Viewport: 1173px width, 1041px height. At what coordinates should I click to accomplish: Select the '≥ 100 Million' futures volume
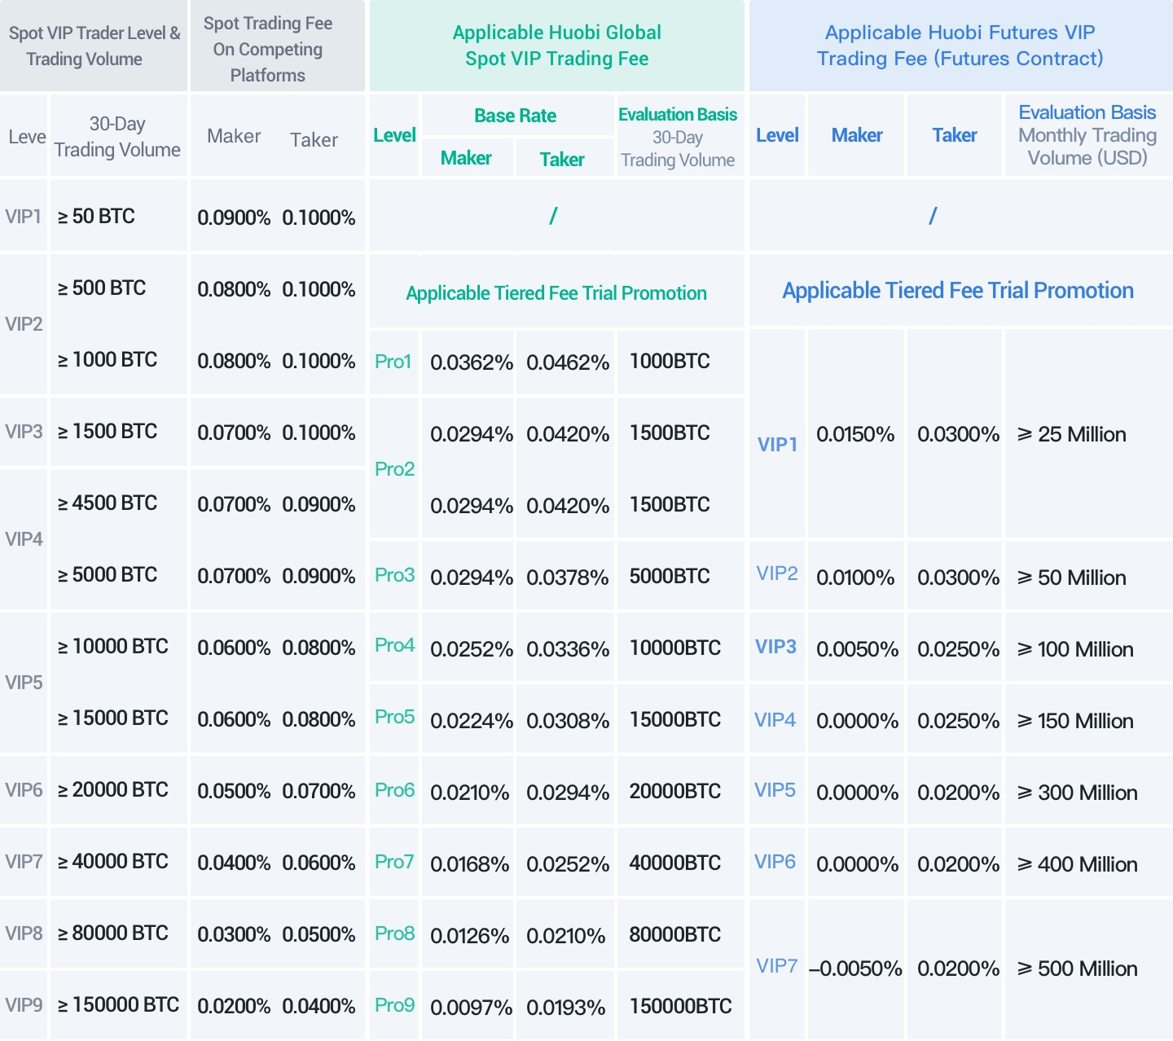(1075, 649)
